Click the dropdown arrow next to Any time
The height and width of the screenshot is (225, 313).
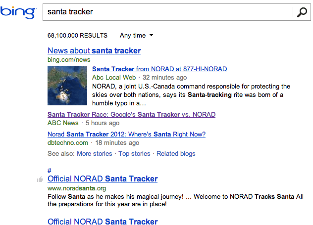(152, 35)
